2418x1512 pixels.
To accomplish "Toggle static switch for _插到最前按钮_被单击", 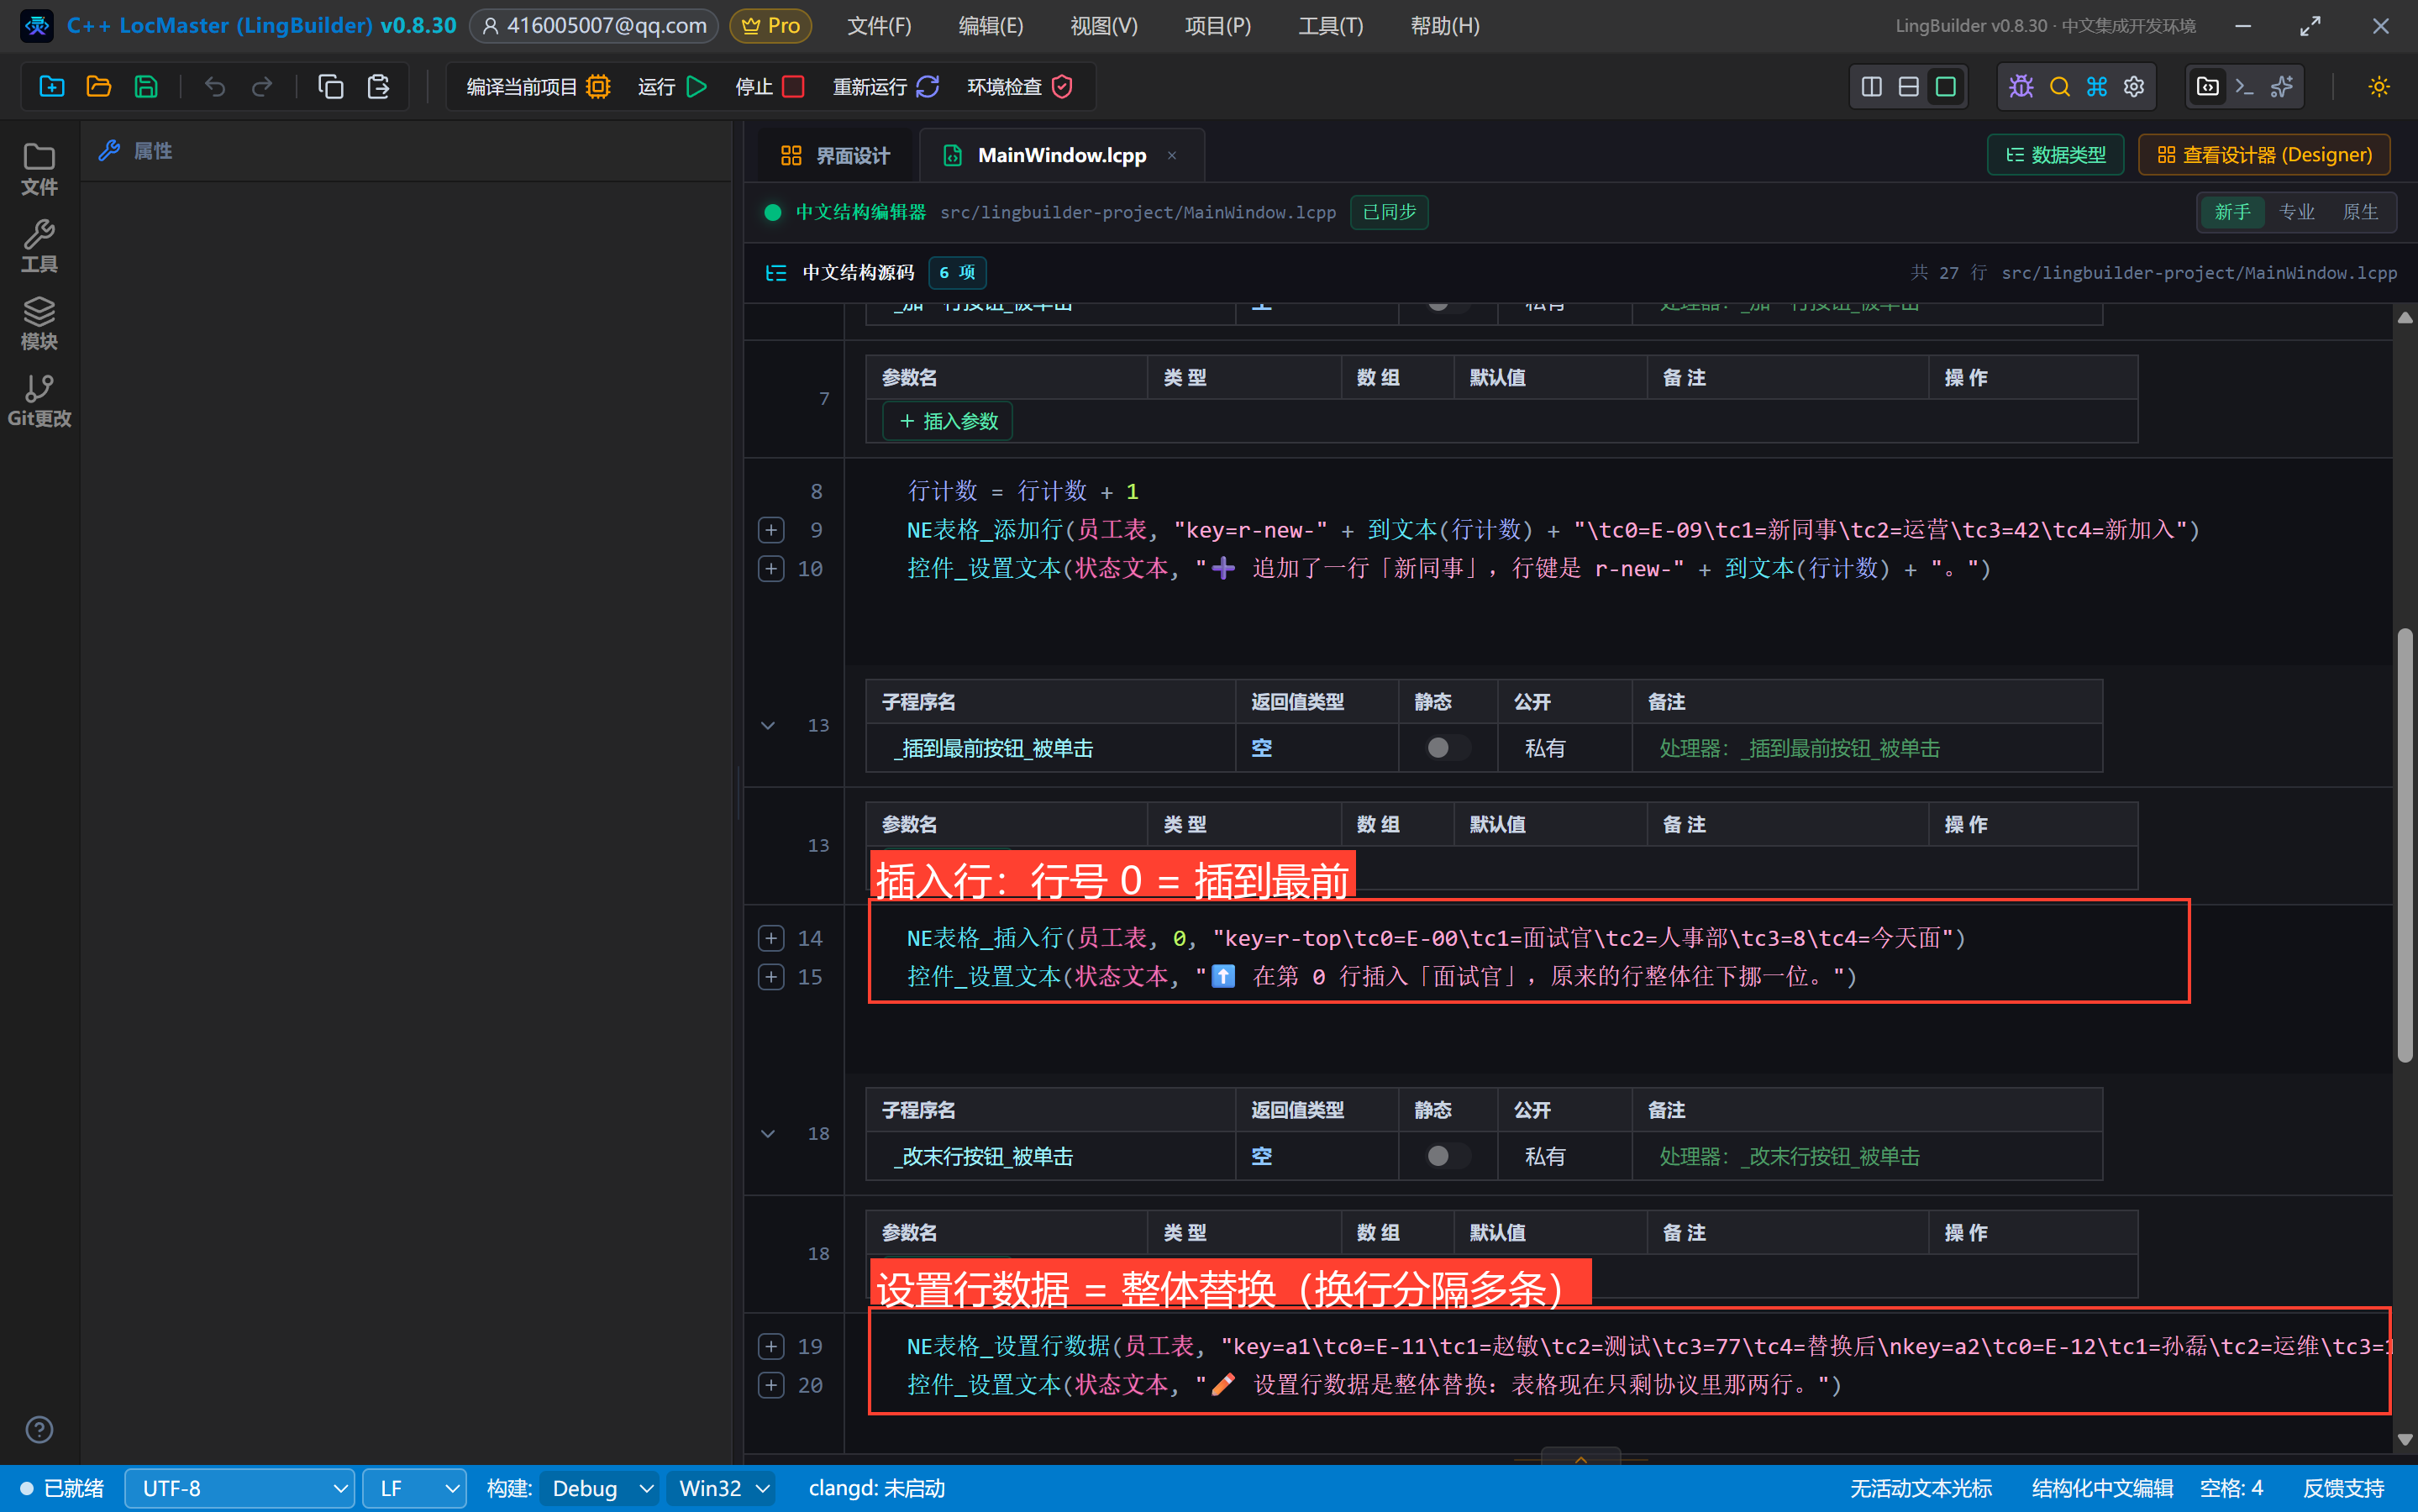I will (1446, 747).
